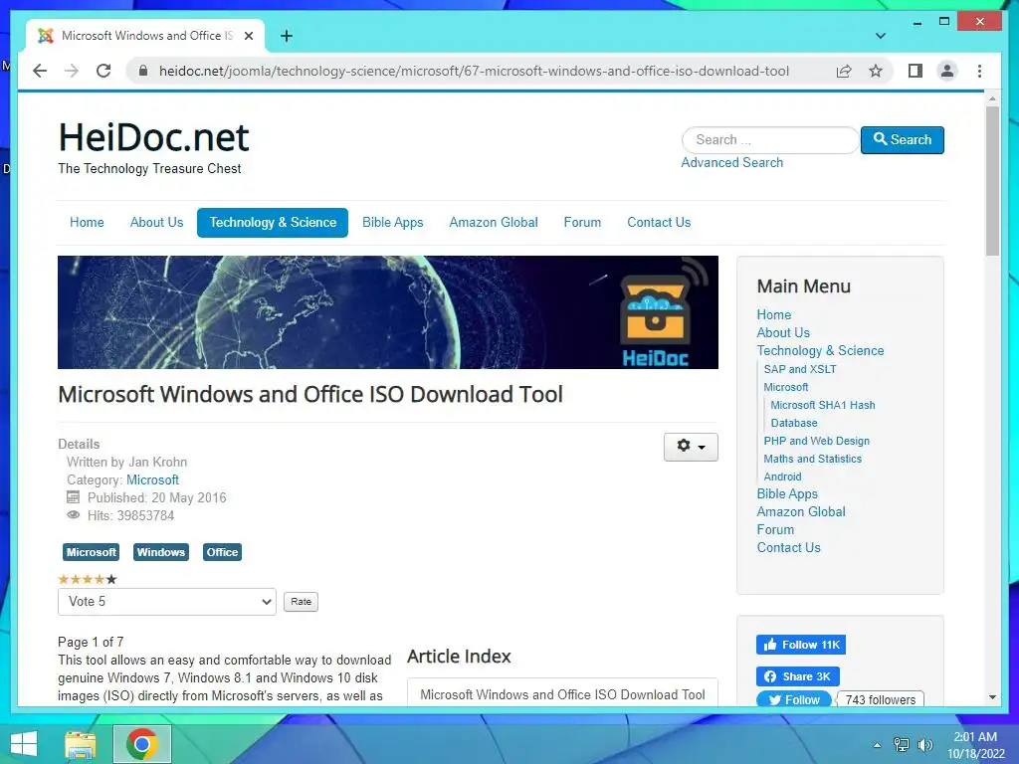
Task: Click Amazon Global in Main Menu sidebar
Action: click(x=801, y=512)
